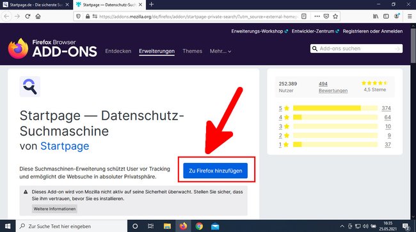The height and width of the screenshot is (232, 416).
Task: Show site security padlock info
Action: pos(88,17)
